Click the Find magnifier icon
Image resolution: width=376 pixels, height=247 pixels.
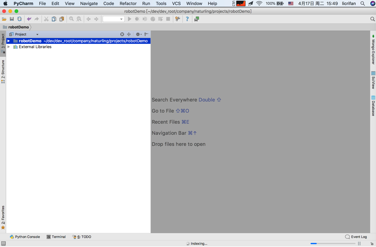(x=71, y=19)
